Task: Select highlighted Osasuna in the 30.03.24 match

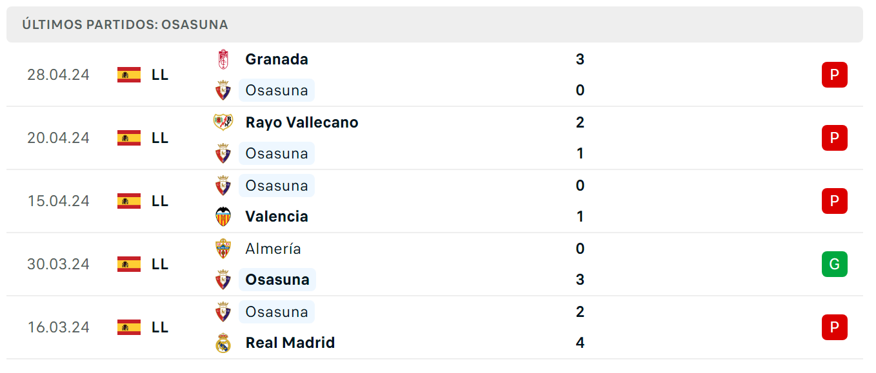Action: [x=277, y=280]
